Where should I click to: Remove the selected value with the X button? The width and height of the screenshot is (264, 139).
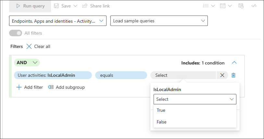click(x=222, y=75)
